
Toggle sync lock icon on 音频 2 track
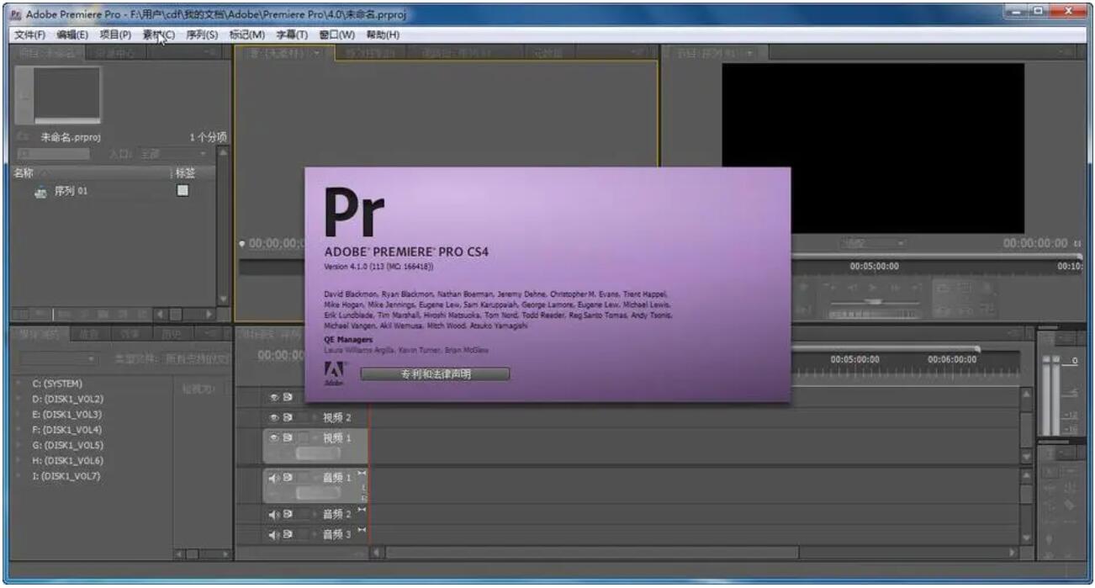(288, 514)
